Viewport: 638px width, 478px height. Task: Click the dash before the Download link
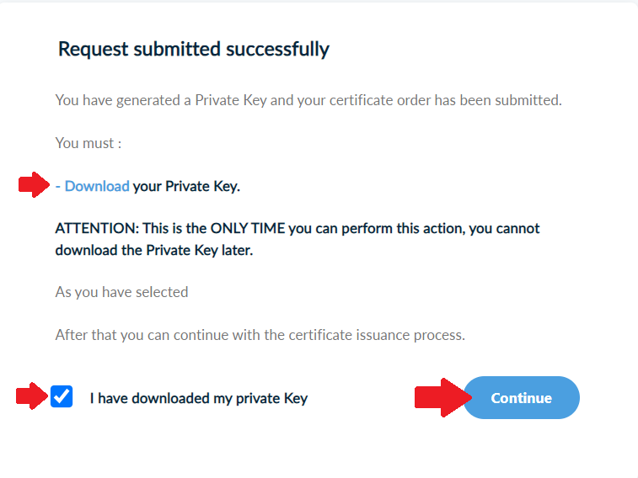tap(58, 186)
